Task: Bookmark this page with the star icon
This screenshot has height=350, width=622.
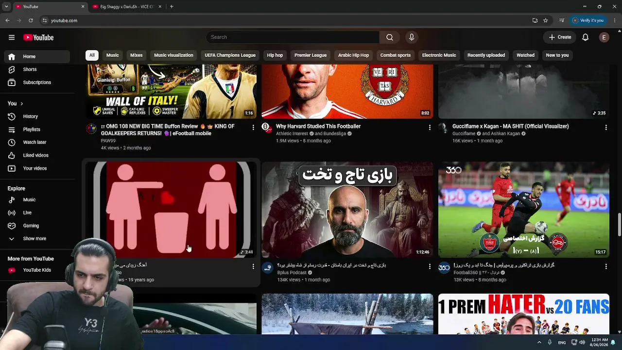Action: 546,20
